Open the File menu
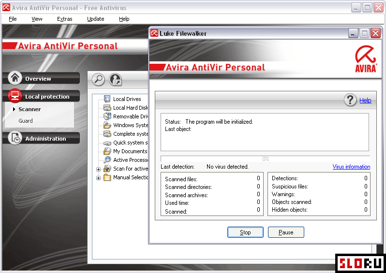This screenshot has height=273, width=386. coord(13,19)
